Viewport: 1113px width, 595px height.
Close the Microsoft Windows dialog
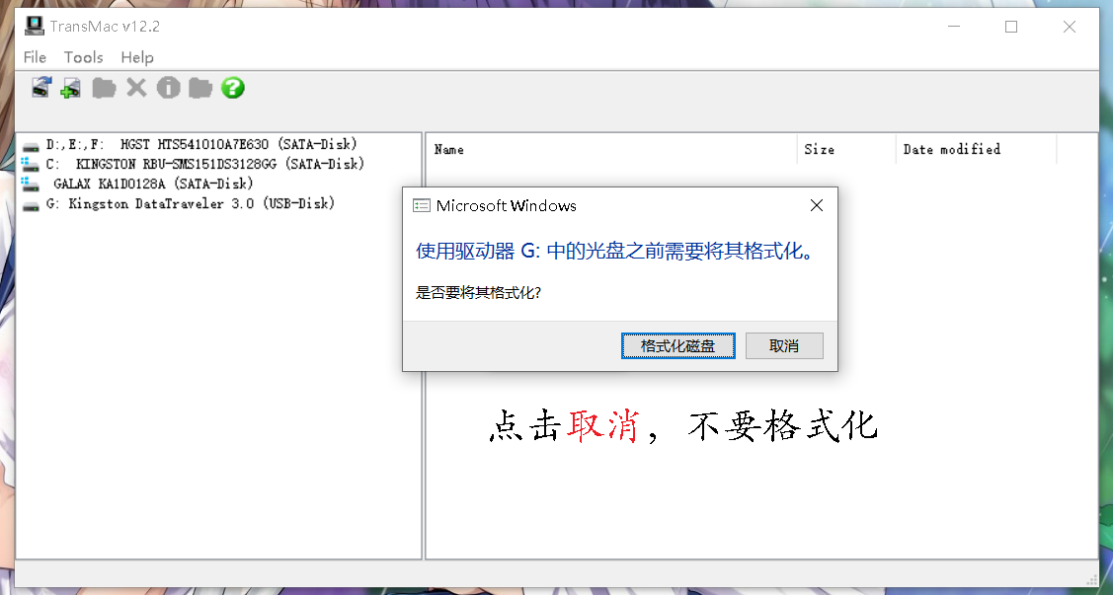tap(817, 205)
